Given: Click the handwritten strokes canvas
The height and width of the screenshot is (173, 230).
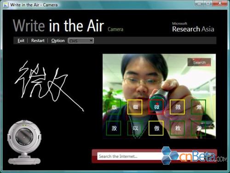Looking at the screenshot, I should 49,86.
